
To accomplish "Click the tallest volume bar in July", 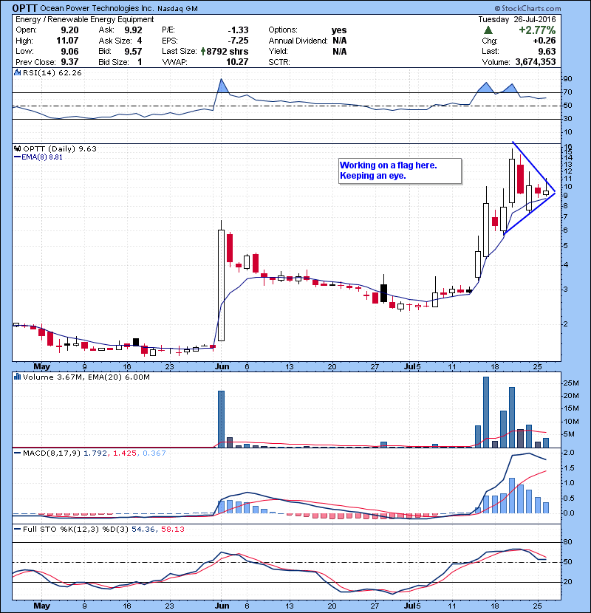I will (x=486, y=412).
